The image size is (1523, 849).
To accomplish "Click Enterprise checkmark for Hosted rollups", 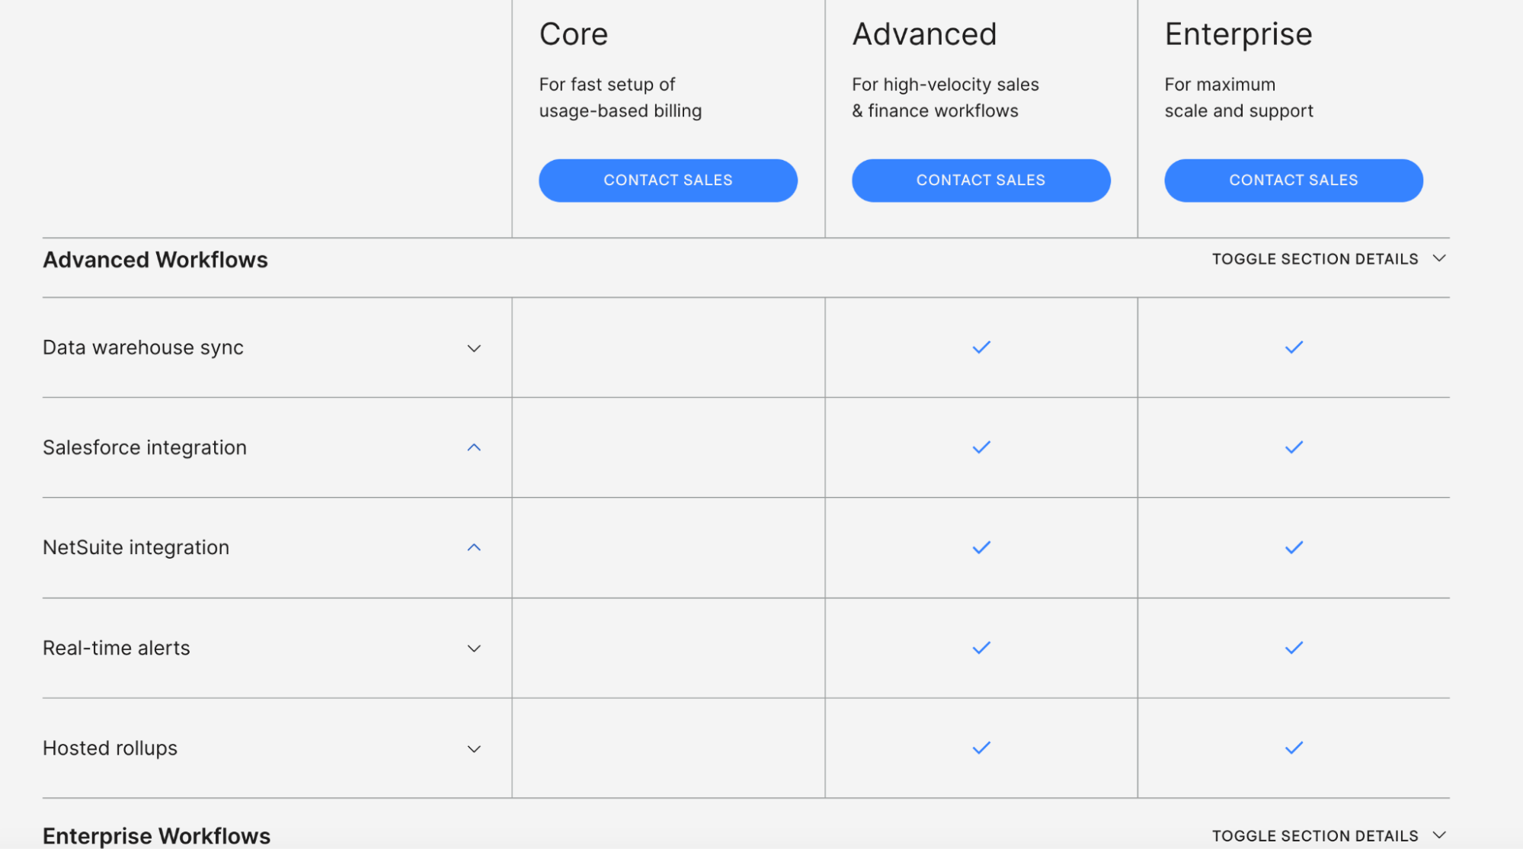I will tap(1294, 748).
